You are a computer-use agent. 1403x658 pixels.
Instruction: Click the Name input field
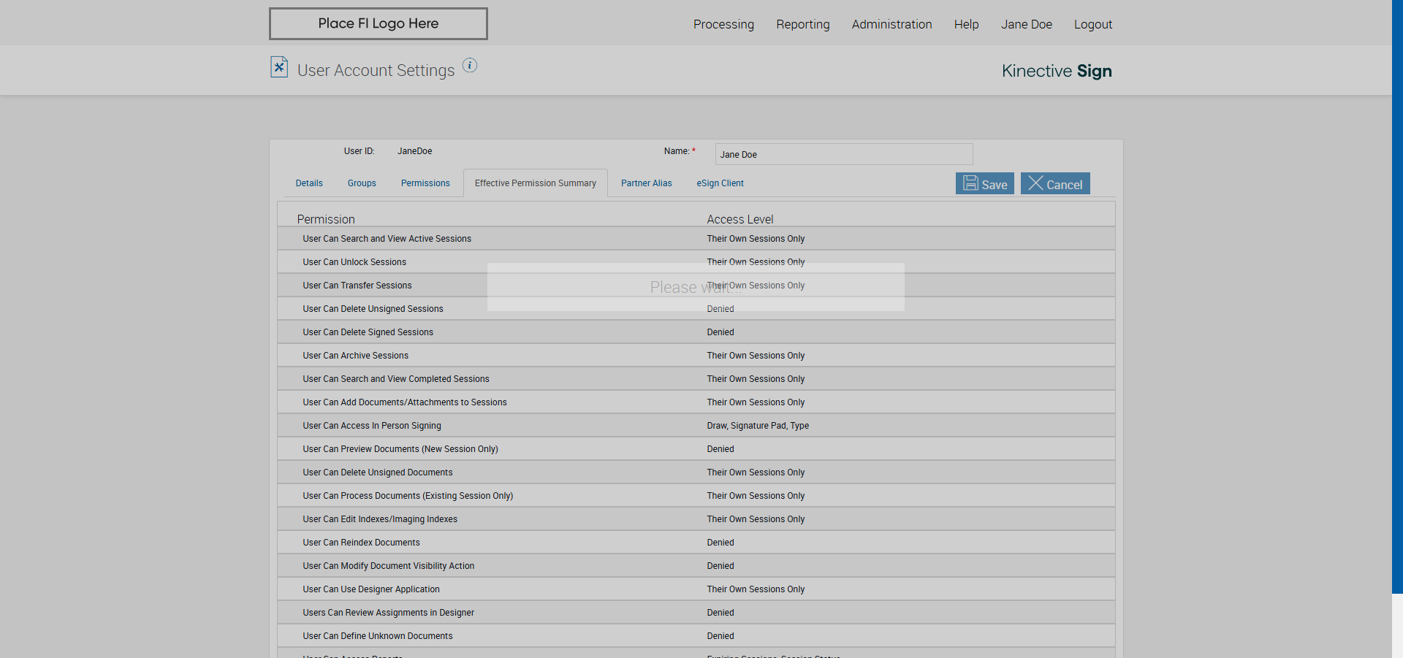843,155
